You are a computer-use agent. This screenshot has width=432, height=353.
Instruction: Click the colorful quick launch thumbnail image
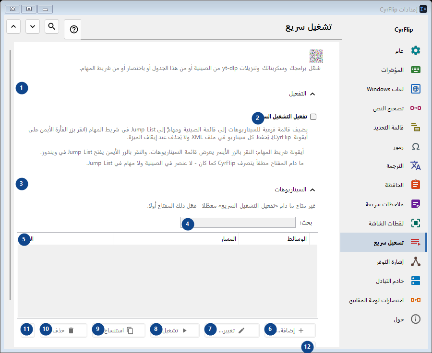pyautogui.click(x=316, y=56)
